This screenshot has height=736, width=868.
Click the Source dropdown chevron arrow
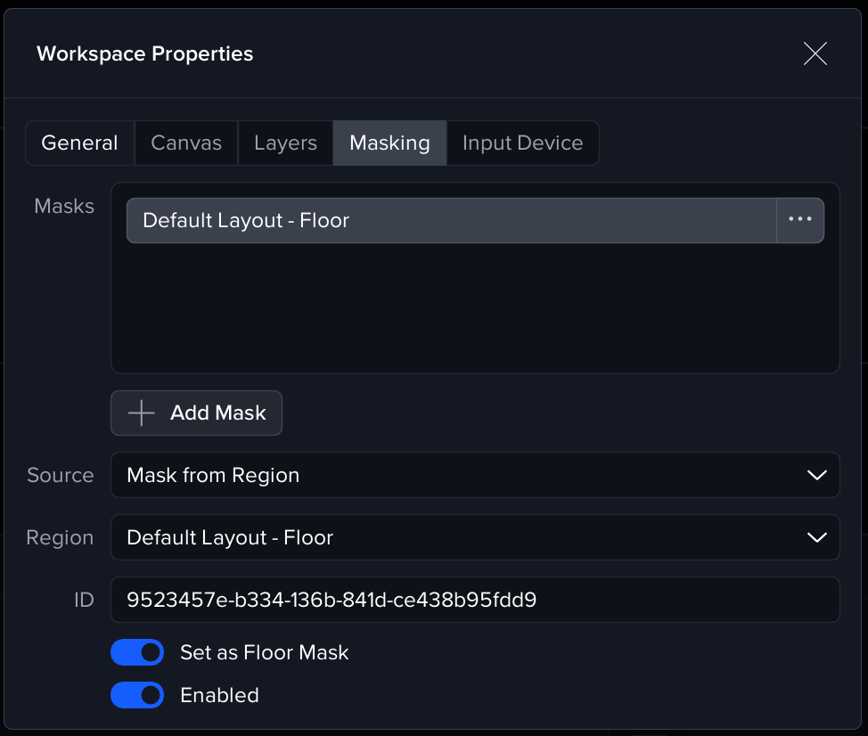[x=816, y=476]
